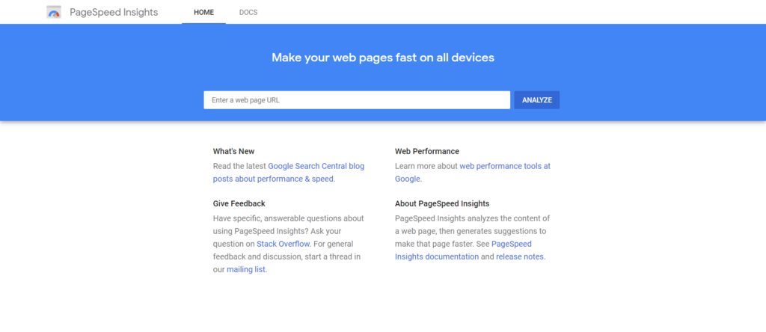Open the DOCS tab
The image size is (766, 332).
coord(248,13)
